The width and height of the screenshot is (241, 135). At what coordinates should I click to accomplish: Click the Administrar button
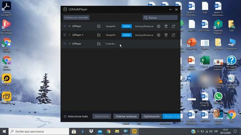[x=102, y=116]
